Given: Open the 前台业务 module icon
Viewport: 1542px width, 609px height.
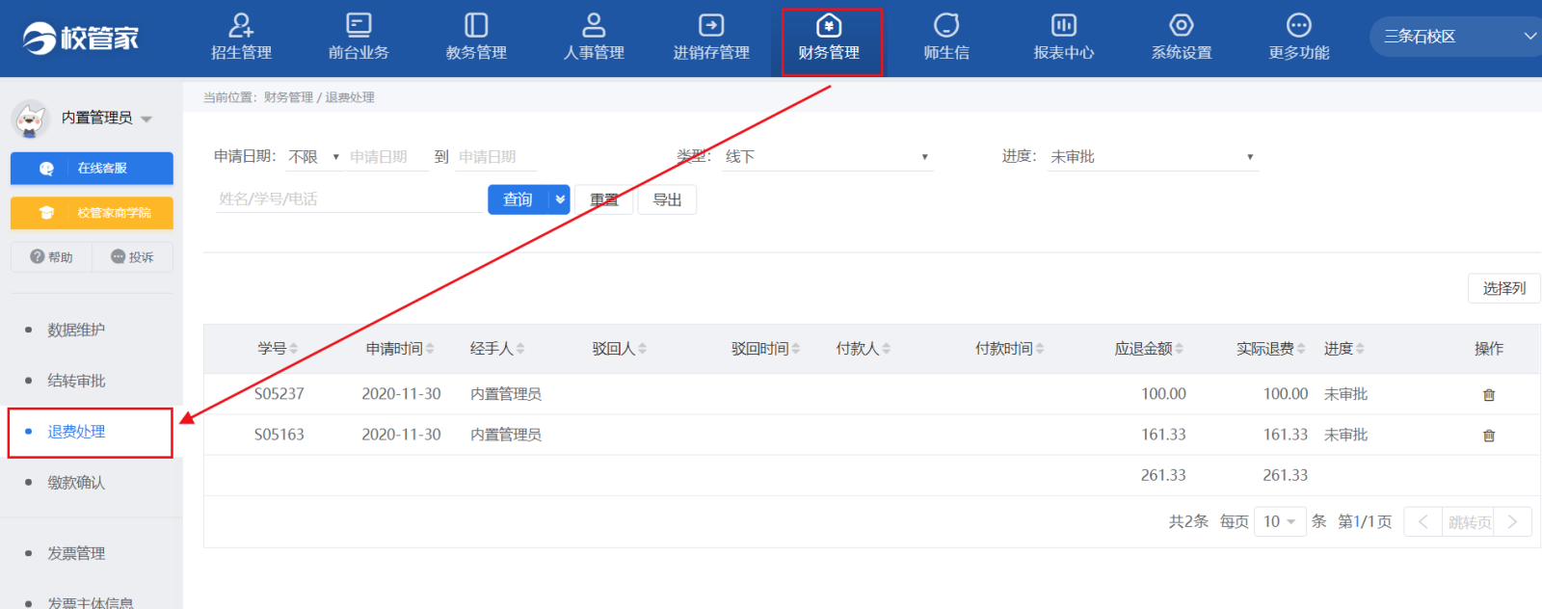Looking at the screenshot, I should (359, 25).
